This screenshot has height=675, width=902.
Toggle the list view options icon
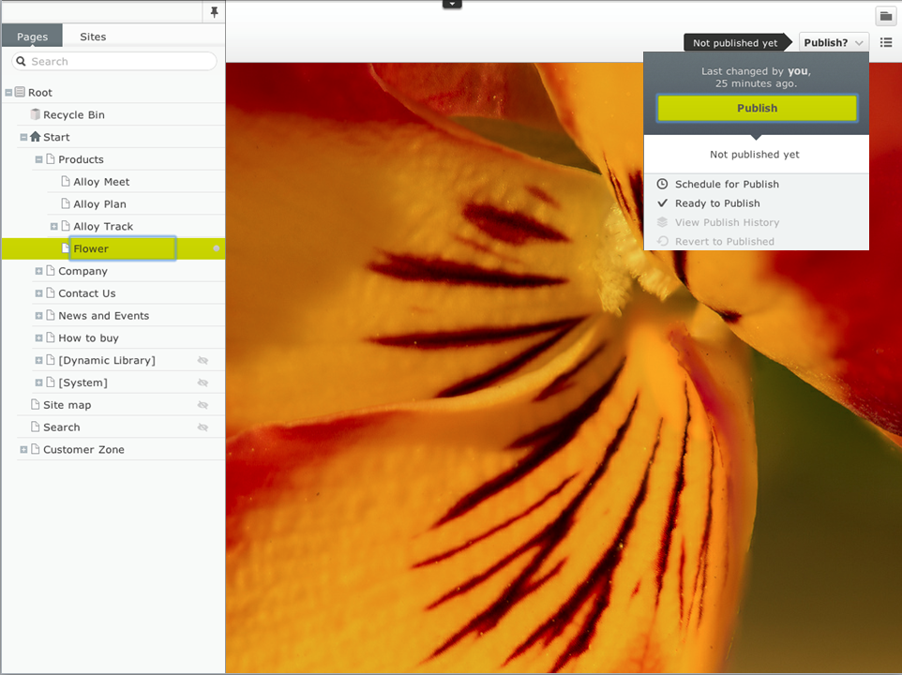885,42
